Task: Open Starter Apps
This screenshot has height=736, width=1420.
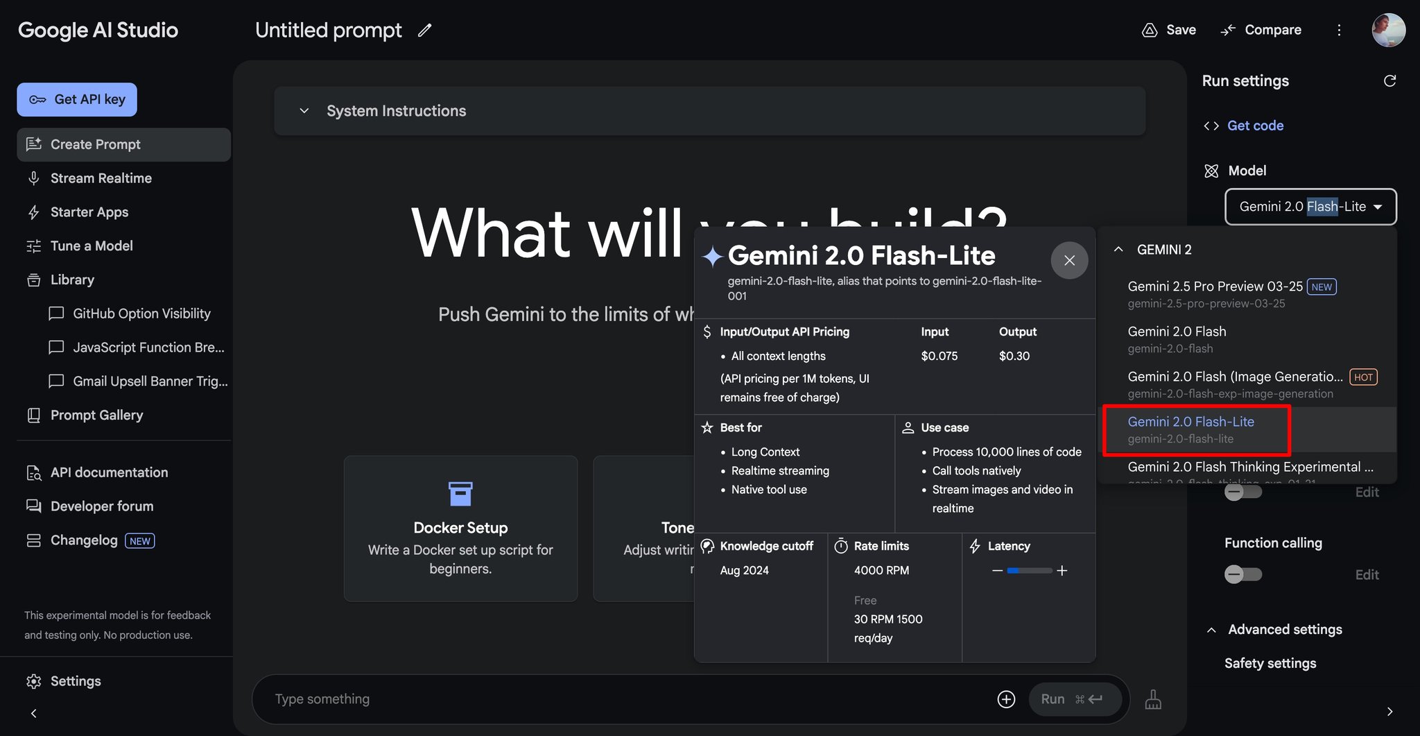Action: [89, 212]
